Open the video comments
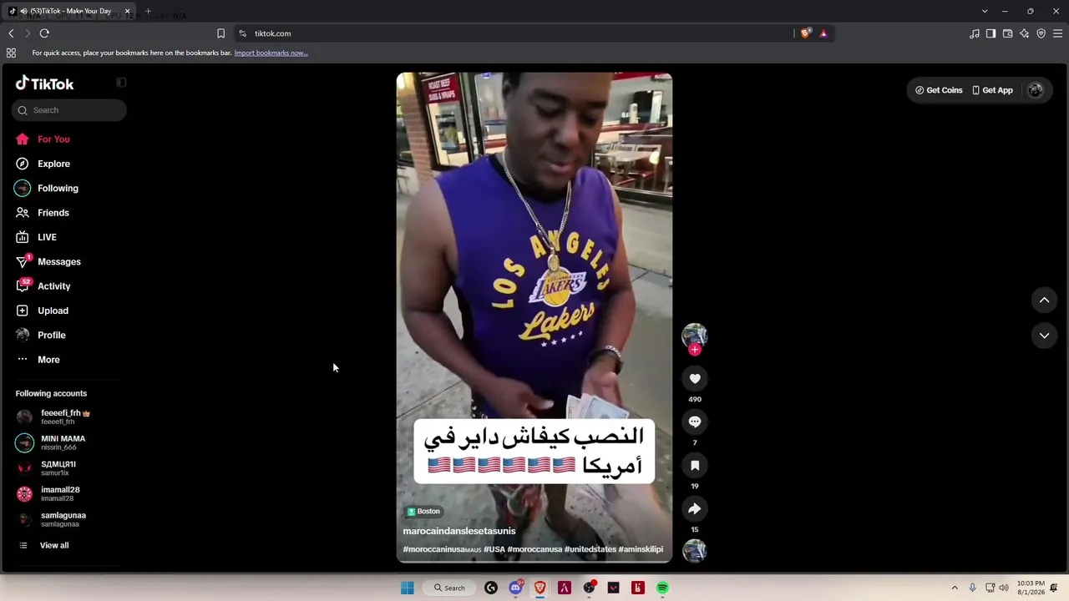This screenshot has height=601, width=1069. point(695,422)
